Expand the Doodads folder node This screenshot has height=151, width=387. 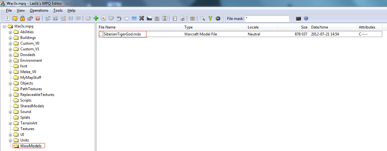pyautogui.click(x=10, y=55)
